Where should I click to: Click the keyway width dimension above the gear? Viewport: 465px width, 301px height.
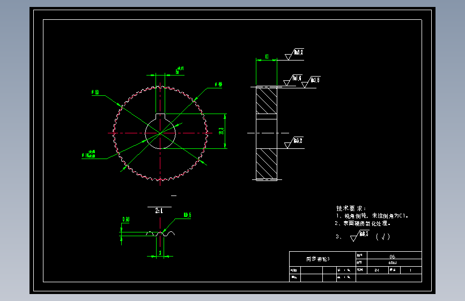tap(180, 70)
